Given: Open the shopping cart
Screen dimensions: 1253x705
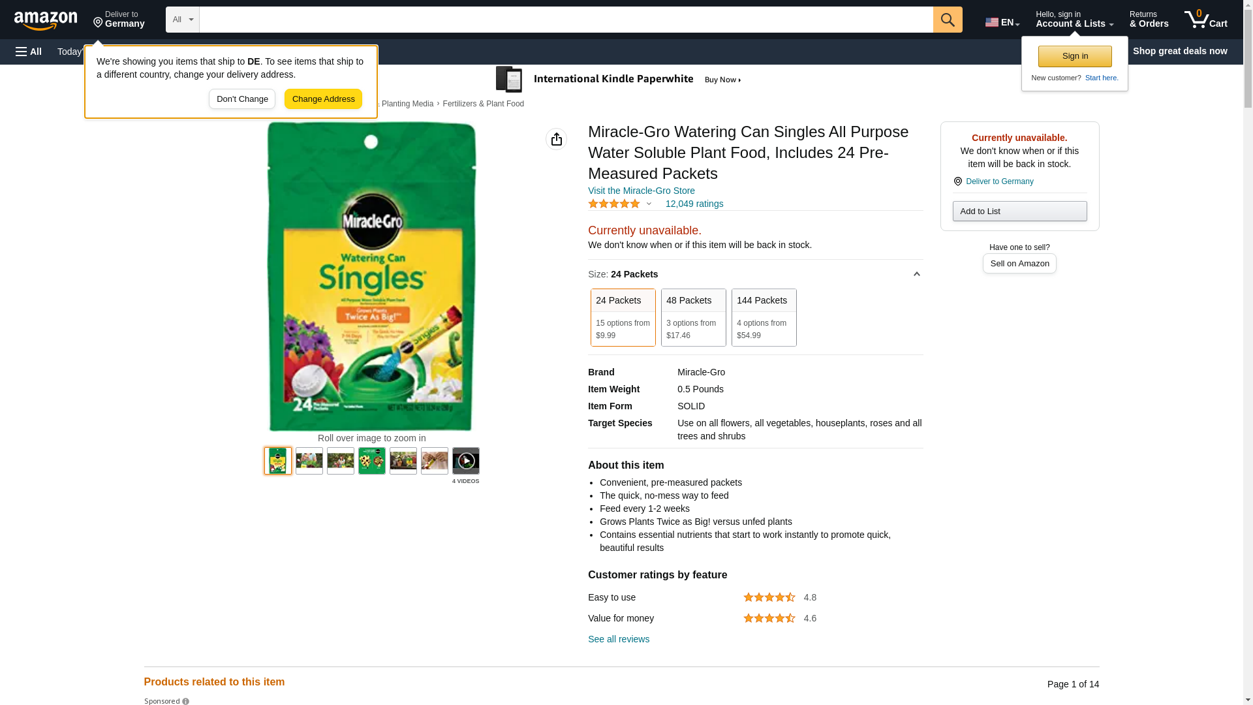Looking at the screenshot, I should pyautogui.click(x=1205, y=20).
